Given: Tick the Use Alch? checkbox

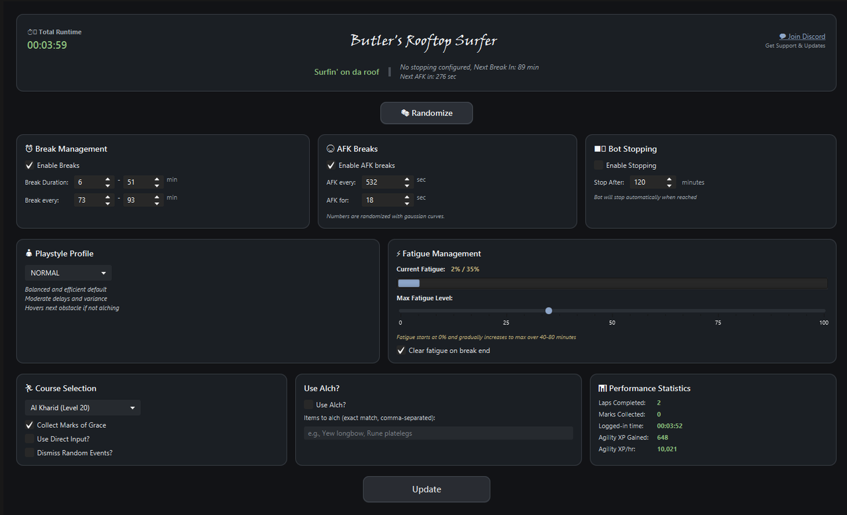Looking at the screenshot, I should (x=308, y=405).
